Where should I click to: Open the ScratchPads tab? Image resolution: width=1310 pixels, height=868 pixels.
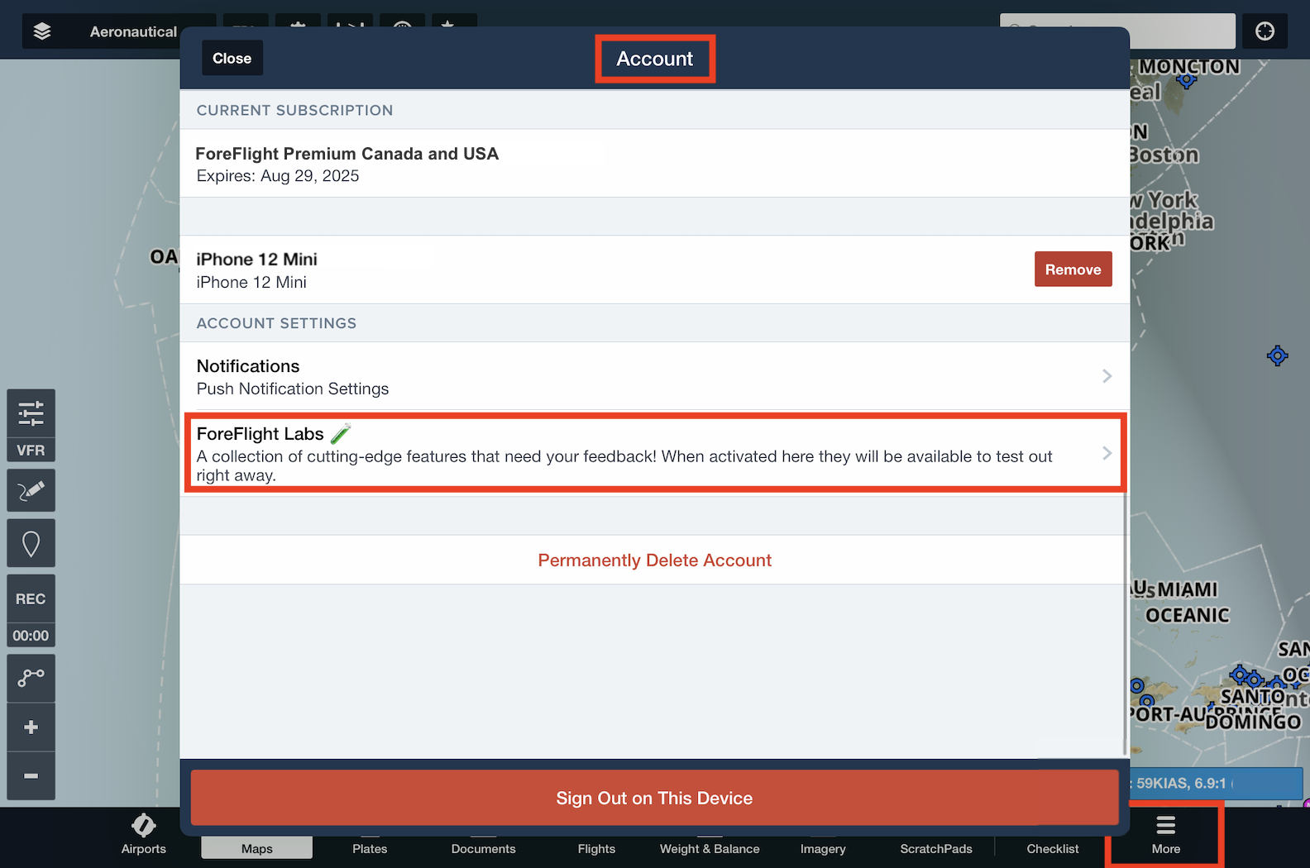[x=936, y=848]
